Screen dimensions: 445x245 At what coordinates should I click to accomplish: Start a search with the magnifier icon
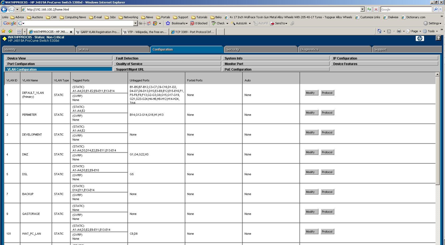(x=436, y=9)
